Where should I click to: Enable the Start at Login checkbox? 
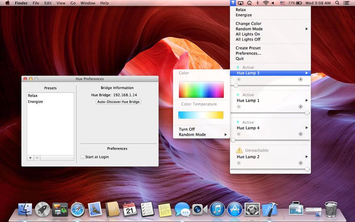click(83, 157)
